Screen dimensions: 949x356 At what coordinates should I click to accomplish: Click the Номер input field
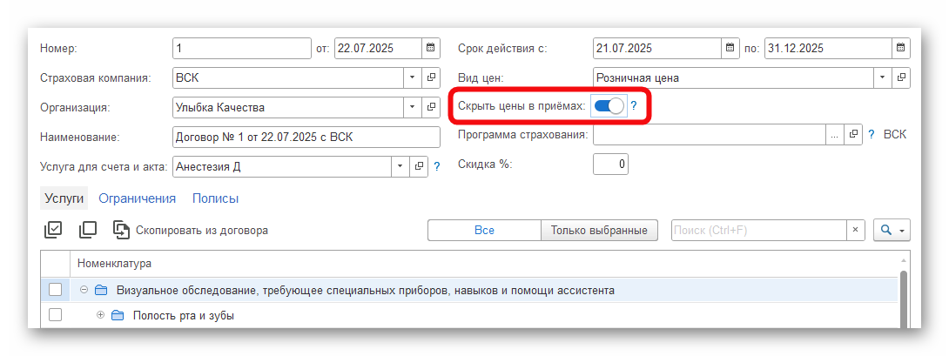pos(242,48)
